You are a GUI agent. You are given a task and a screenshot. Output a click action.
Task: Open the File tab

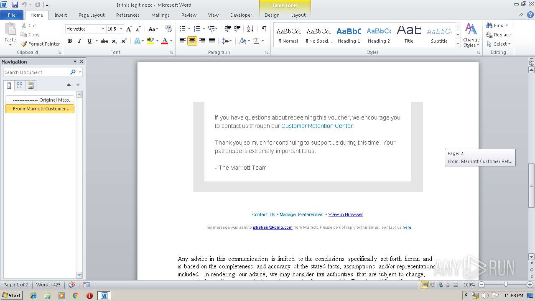pos(12,15)
